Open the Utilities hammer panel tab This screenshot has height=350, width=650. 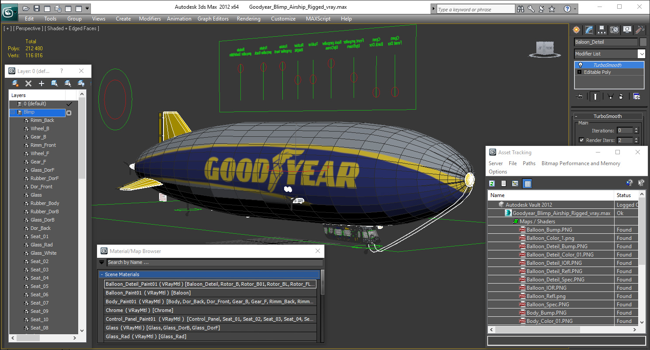640,30
